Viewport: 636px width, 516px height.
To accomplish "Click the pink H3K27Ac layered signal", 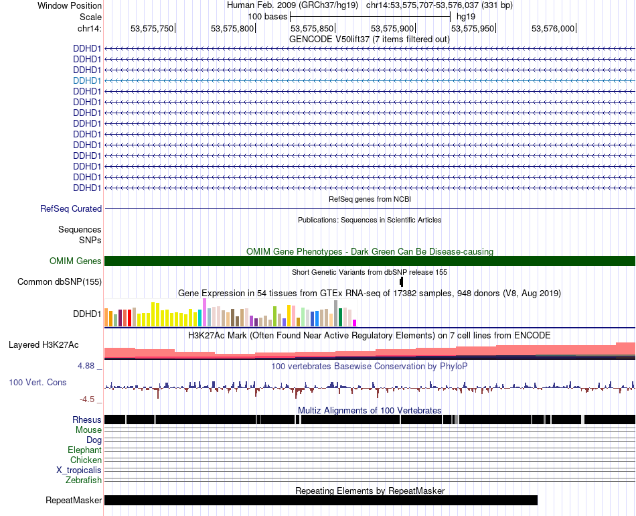I will tap(370, 351).
